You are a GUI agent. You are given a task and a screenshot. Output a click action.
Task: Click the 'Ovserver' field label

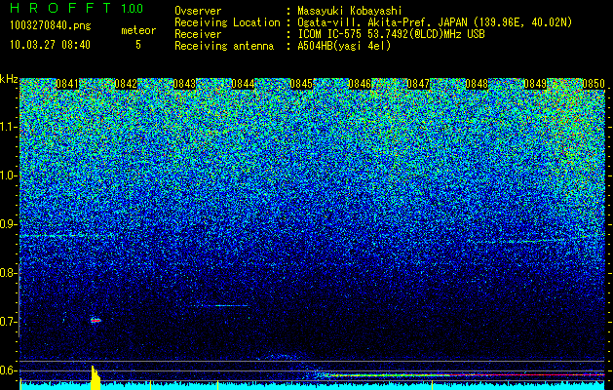point(198,11)
